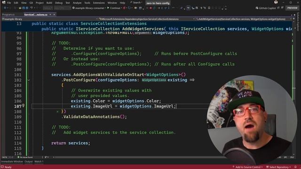Click the word ValidateDataAnnotations on line 109

tap(91, 117)
